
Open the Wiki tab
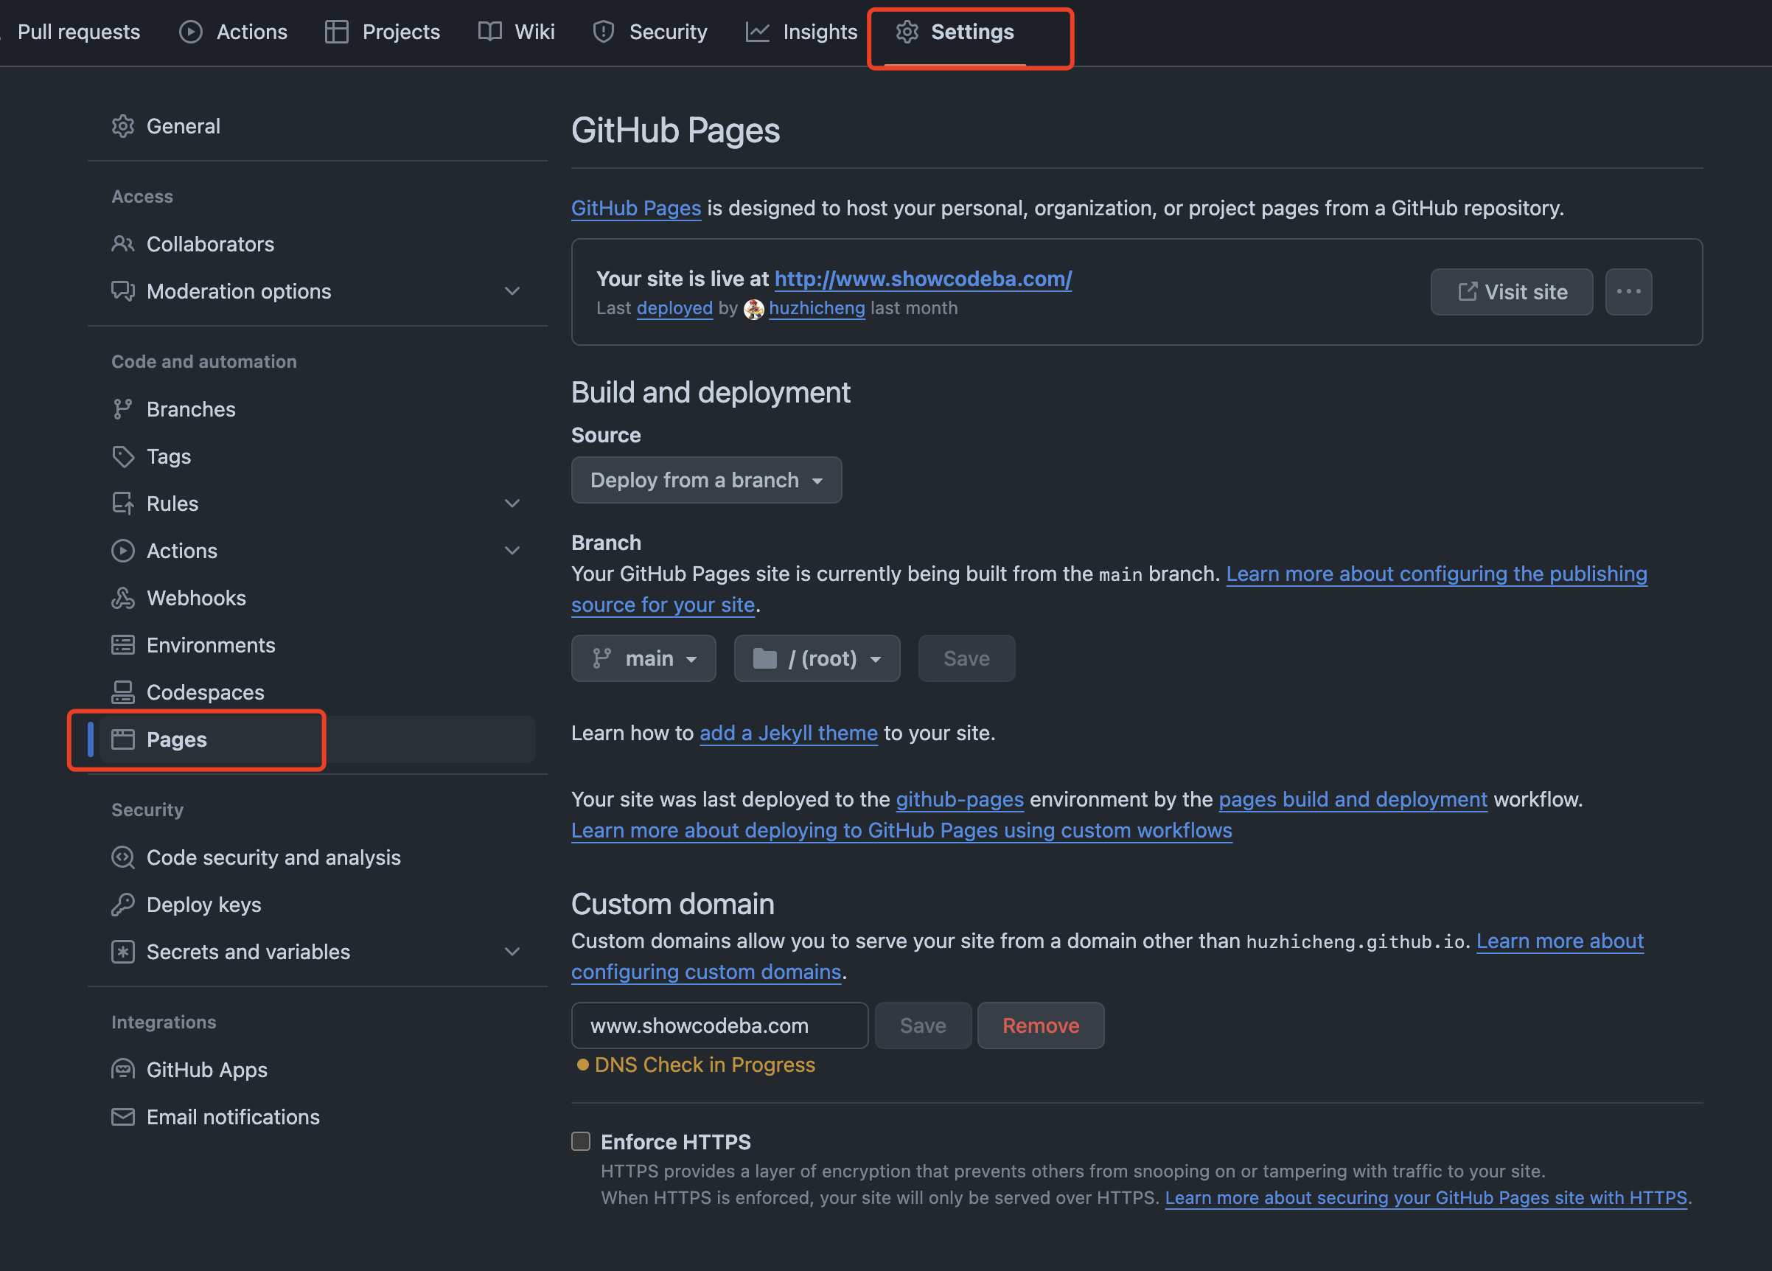[517, 32]
